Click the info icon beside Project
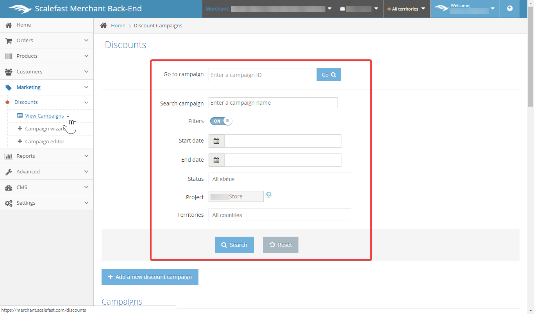The image size is (534, 314). 269,194
